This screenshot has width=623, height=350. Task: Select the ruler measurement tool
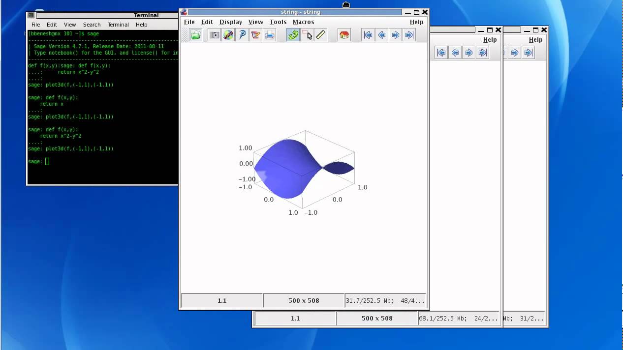[x=320, y=35]
